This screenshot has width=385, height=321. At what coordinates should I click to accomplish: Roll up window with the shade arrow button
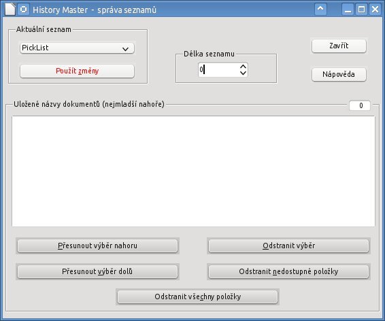point(320,10)
